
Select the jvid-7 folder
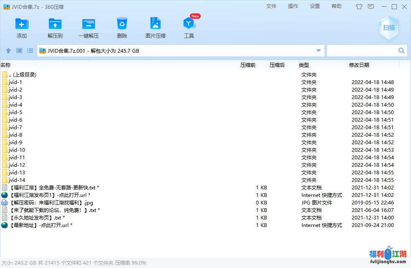click(15, 128)
